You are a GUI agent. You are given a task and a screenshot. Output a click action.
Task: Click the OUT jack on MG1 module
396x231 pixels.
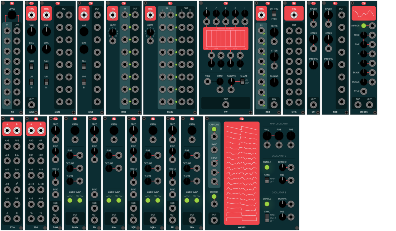pos(31,105)
